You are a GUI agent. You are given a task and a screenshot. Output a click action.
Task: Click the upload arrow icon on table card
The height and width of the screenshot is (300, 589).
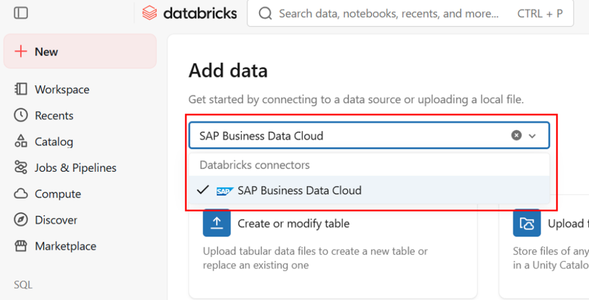217,223
